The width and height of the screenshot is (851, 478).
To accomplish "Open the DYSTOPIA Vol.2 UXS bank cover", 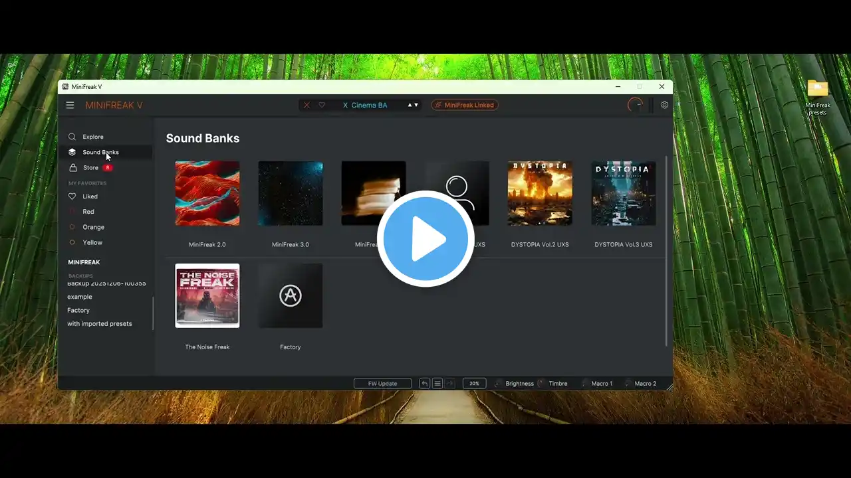I will pyautogui.click(x=540, y=193).
